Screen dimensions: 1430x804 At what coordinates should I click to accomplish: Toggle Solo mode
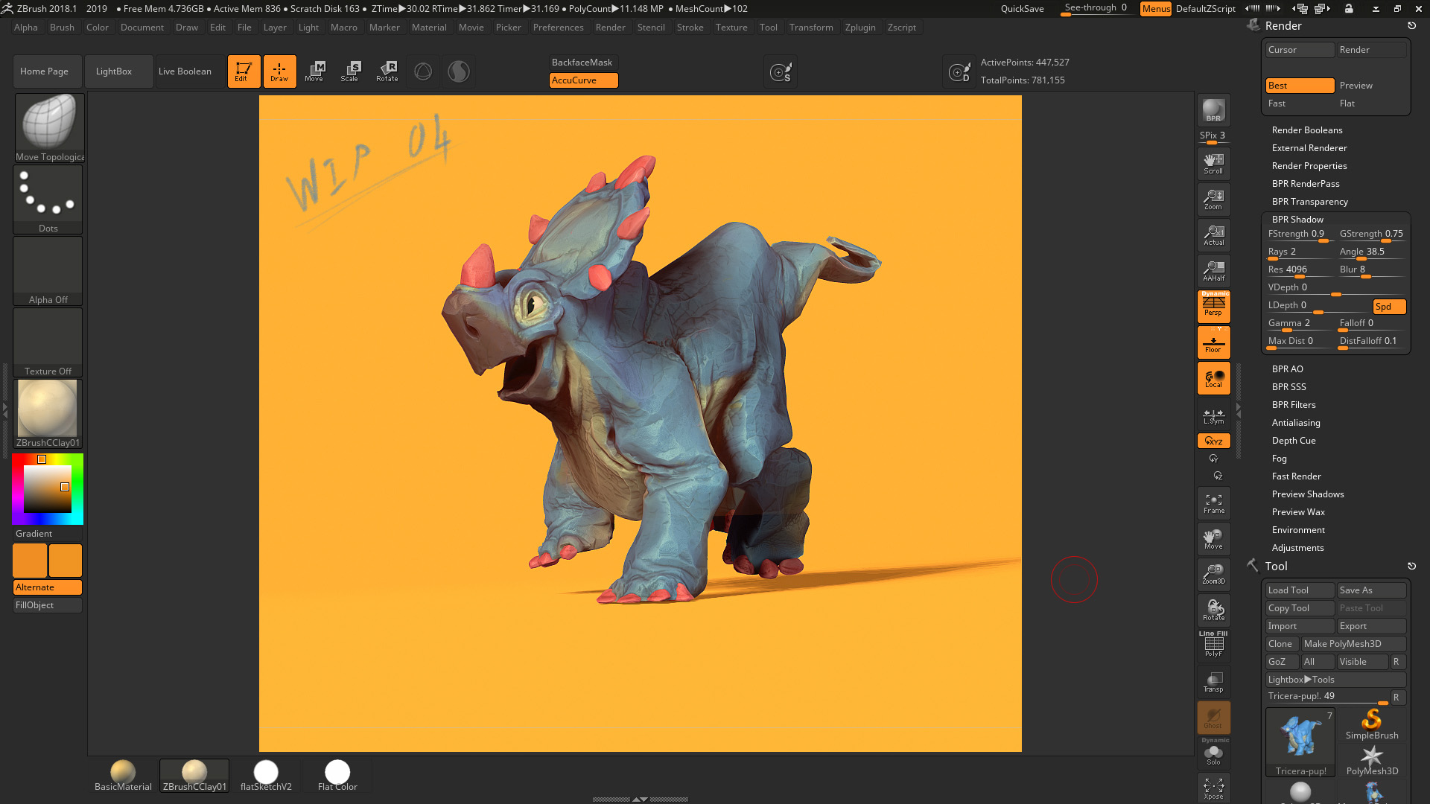tap(1213, 754)
